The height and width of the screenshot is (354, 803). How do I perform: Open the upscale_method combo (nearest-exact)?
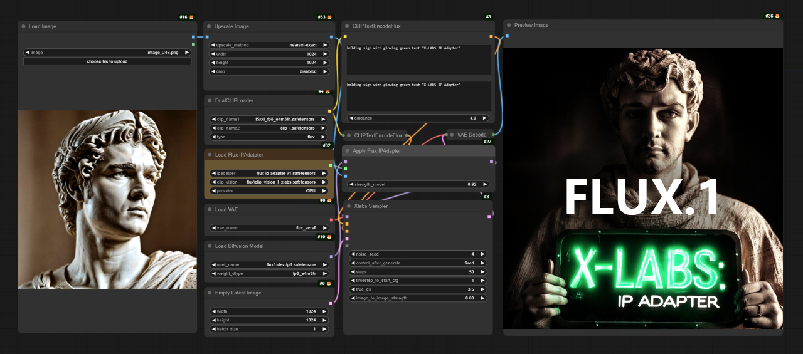(269, 45)
